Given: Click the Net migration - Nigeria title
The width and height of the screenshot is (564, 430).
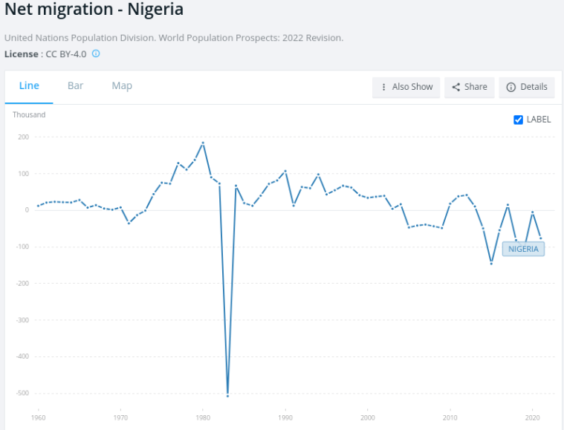Looking at the screenshot, I should click(94, 11).
